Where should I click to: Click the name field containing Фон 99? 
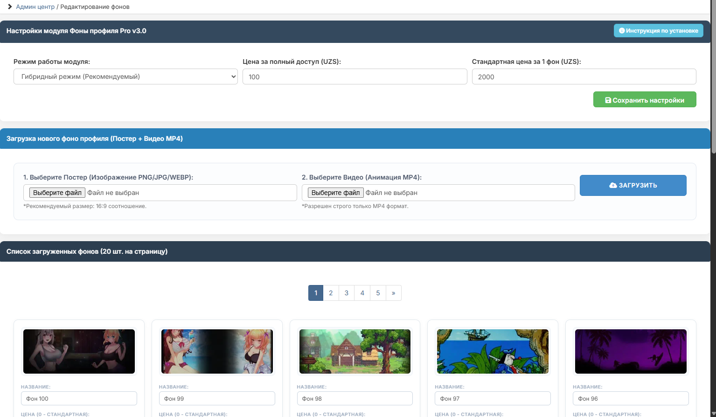pos(217,398)
